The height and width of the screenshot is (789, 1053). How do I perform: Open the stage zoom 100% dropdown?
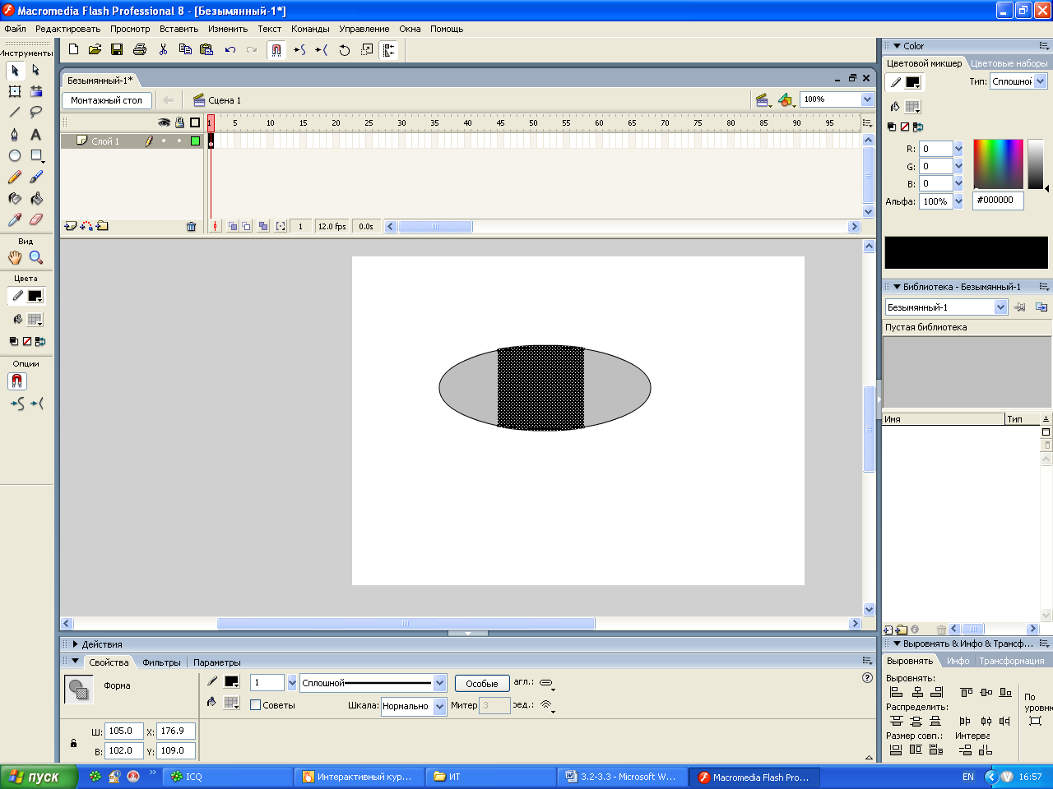point(867,99)
